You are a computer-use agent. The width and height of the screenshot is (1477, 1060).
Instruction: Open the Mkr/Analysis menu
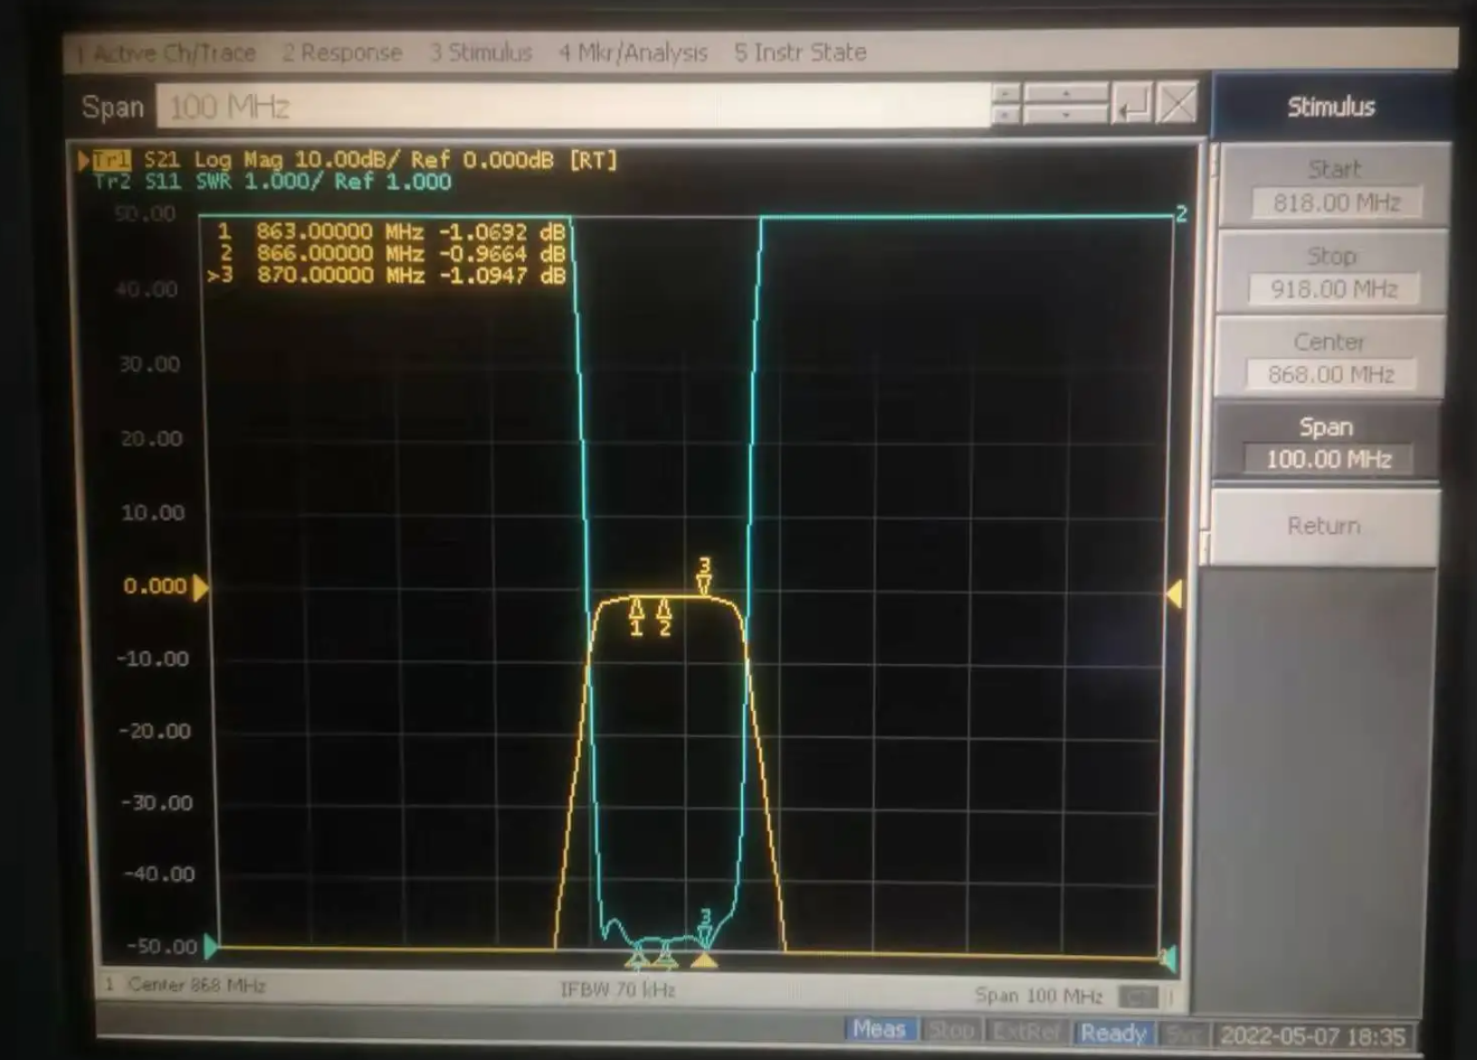pos(633,52)
